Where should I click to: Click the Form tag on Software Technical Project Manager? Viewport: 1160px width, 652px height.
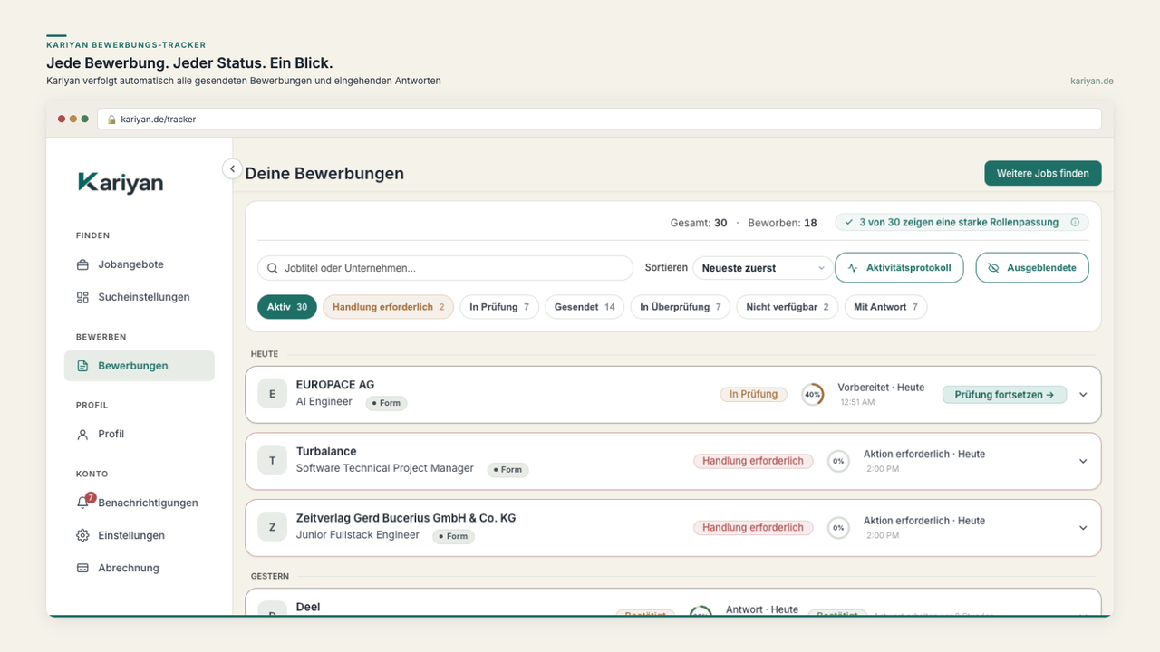coord(507,469)
